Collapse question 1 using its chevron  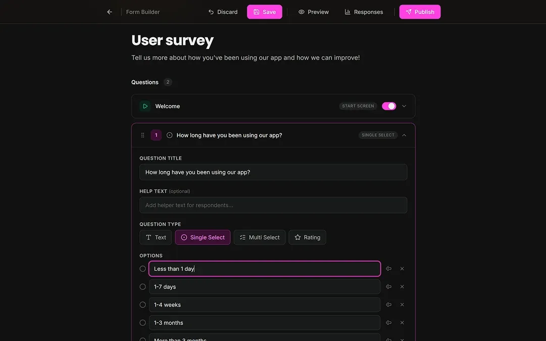tap(404, 135)
